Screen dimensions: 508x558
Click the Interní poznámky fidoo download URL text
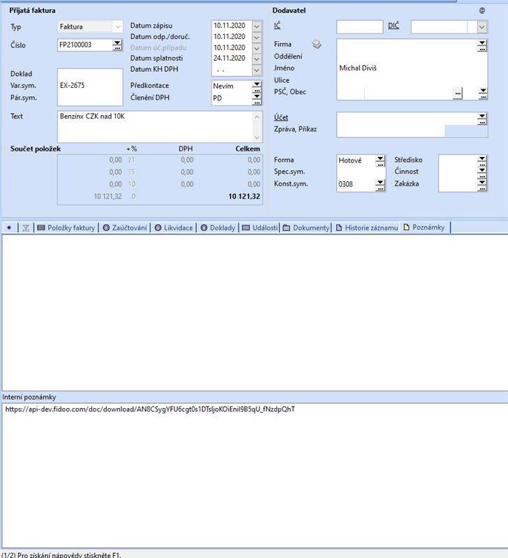150,409
